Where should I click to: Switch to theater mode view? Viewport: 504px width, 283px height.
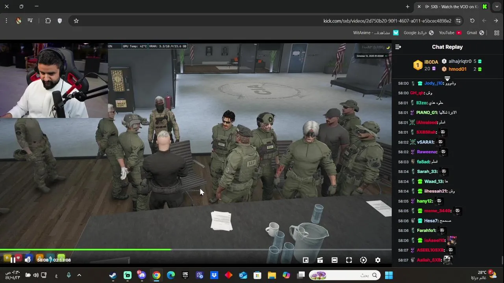[x=334, y=260]
